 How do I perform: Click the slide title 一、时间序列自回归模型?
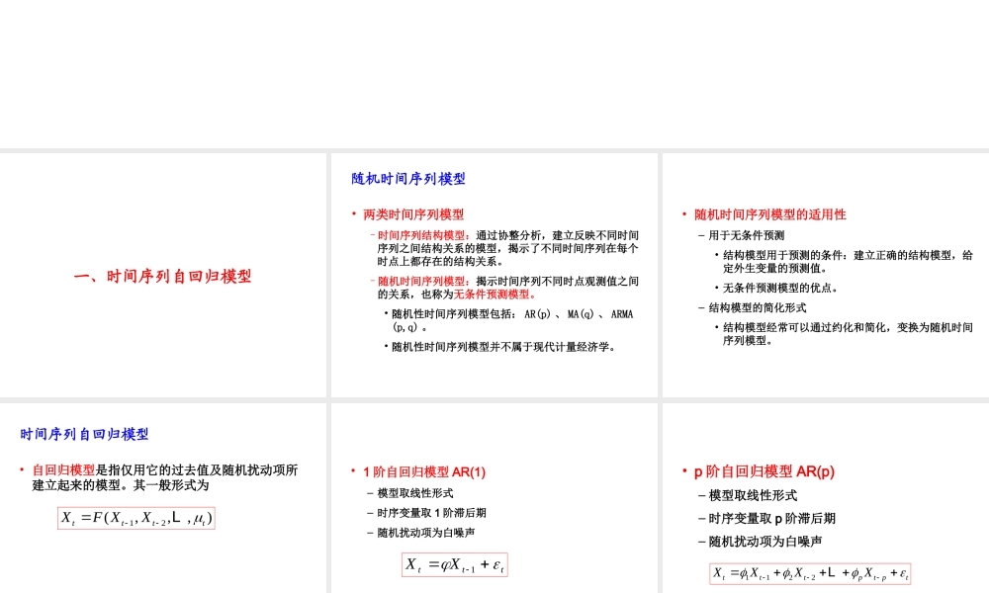click(x=161, y=278)
